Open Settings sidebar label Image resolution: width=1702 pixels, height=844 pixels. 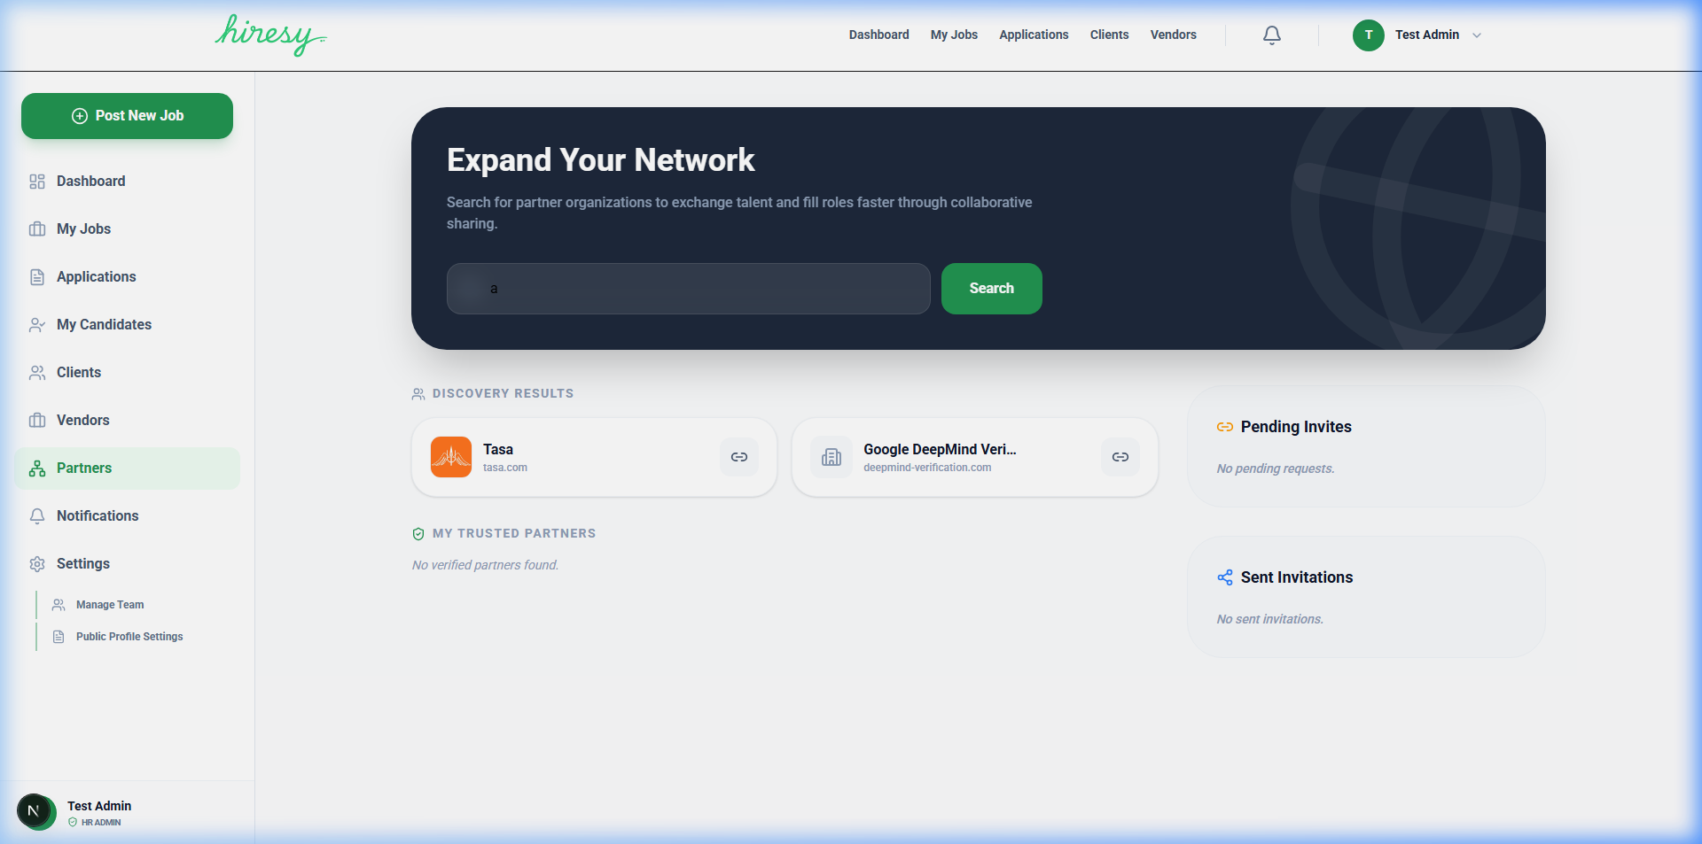coord(82,563)
